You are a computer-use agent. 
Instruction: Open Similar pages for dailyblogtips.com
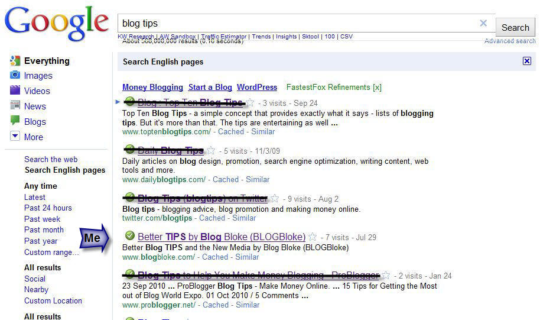[x=258, y=180]
